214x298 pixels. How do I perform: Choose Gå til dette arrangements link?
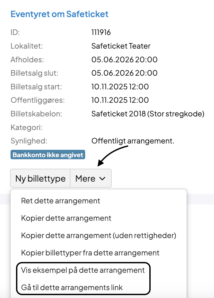tap(72, 287)
